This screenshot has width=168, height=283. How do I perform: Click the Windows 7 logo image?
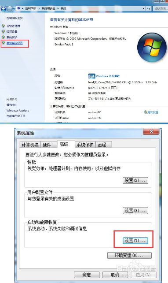[152, 47]
